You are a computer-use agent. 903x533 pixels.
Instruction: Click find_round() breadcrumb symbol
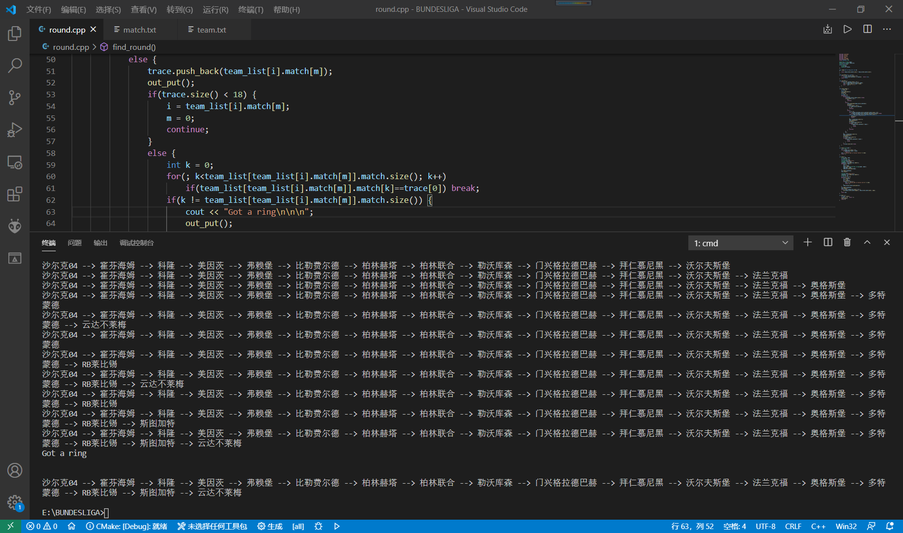tap(134, 47)
